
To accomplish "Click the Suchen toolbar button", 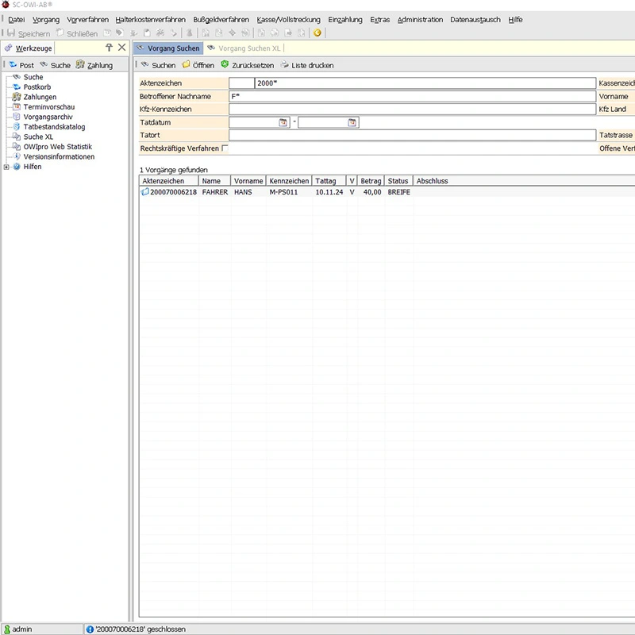I will click(158, 65).
